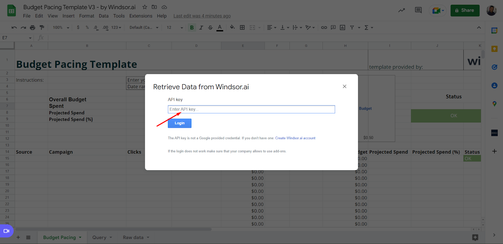Open the activity dashboard trend icon
This screenshot has width=503, height=244.
tap(401, 10)
